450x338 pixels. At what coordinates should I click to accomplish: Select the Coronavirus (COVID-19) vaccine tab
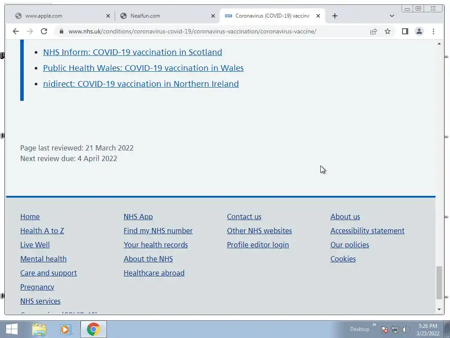click(272, 16)
